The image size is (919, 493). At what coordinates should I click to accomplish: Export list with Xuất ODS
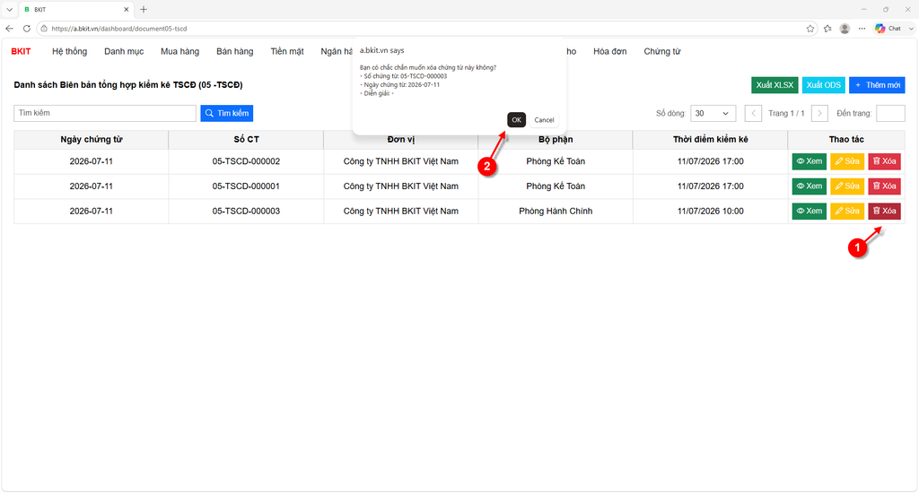pyautogui.click(x=824, y=85)
